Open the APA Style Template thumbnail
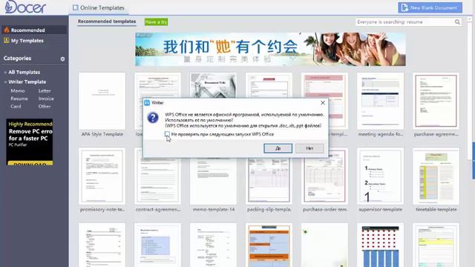Viewport: 475px width, 267px height. [102, 102]
